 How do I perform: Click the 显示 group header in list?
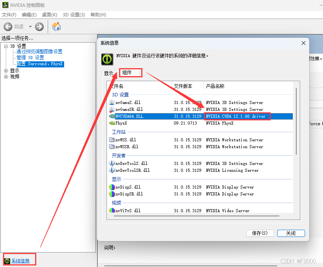pos(116,179)
